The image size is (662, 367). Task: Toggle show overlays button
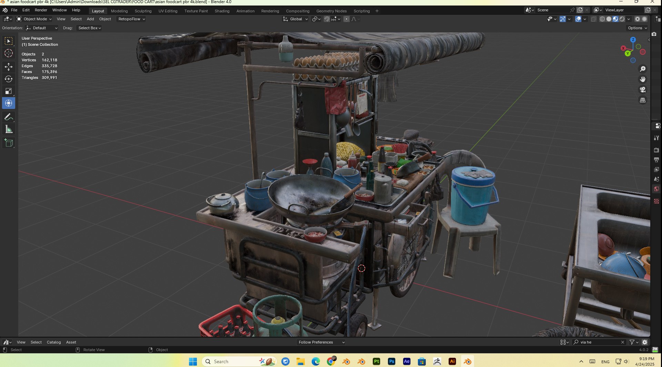pyautogui.click(x=578, y=19)
